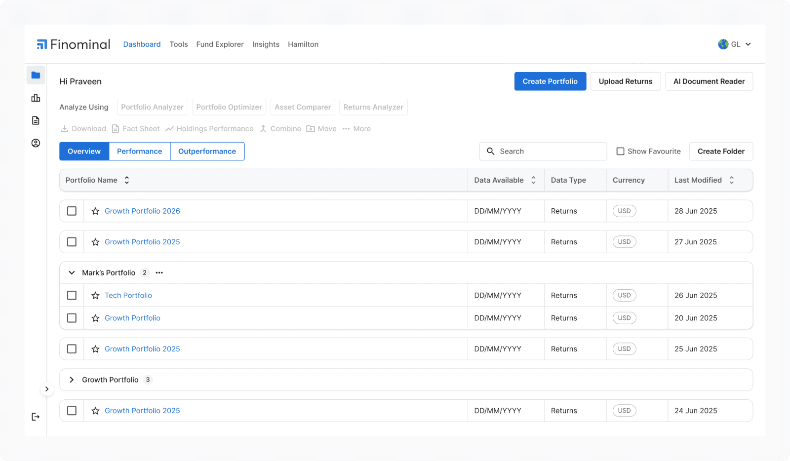Expand the Growth Portfolio folder
This screenshot has width=790, height=461.
(x=72, y=380)
